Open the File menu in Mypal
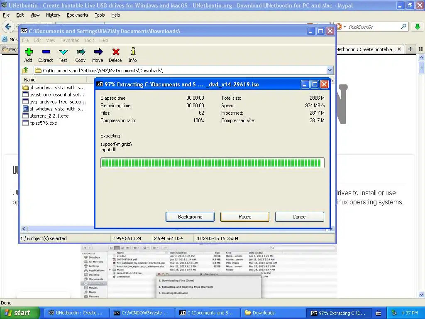Viewport: 425px width, 319px height. point(6,15)
